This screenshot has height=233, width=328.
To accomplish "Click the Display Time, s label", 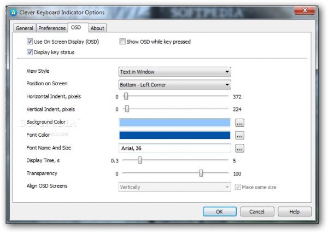I will tap(43, 160).
